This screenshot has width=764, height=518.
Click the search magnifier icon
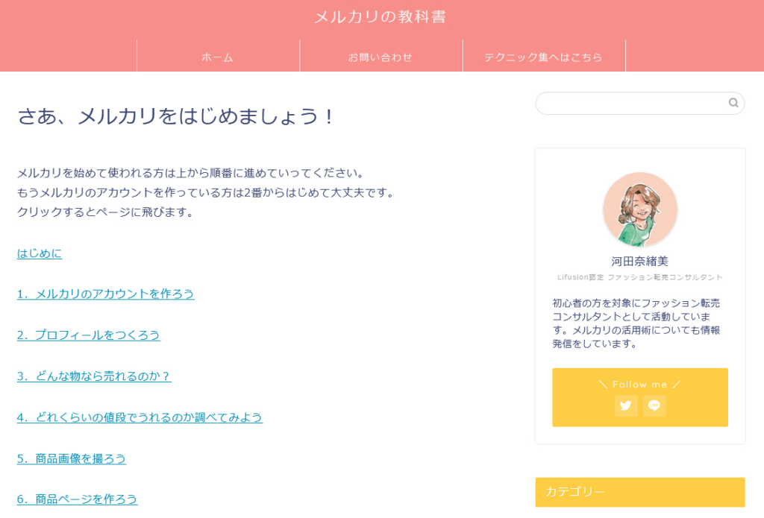point(733,103)
